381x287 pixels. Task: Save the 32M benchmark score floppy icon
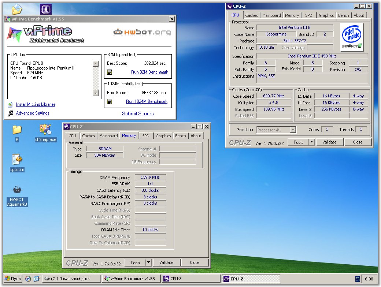[110, 72]
